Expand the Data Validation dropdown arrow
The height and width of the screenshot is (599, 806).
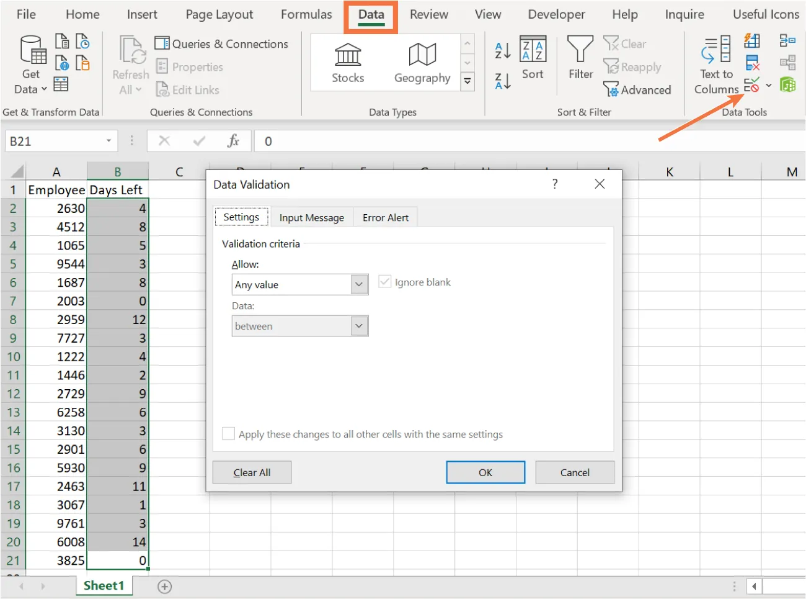pos(768,85)
